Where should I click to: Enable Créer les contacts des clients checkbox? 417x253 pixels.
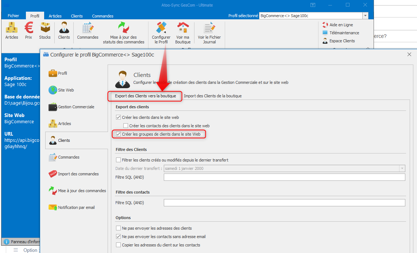(x=126, y=126)
